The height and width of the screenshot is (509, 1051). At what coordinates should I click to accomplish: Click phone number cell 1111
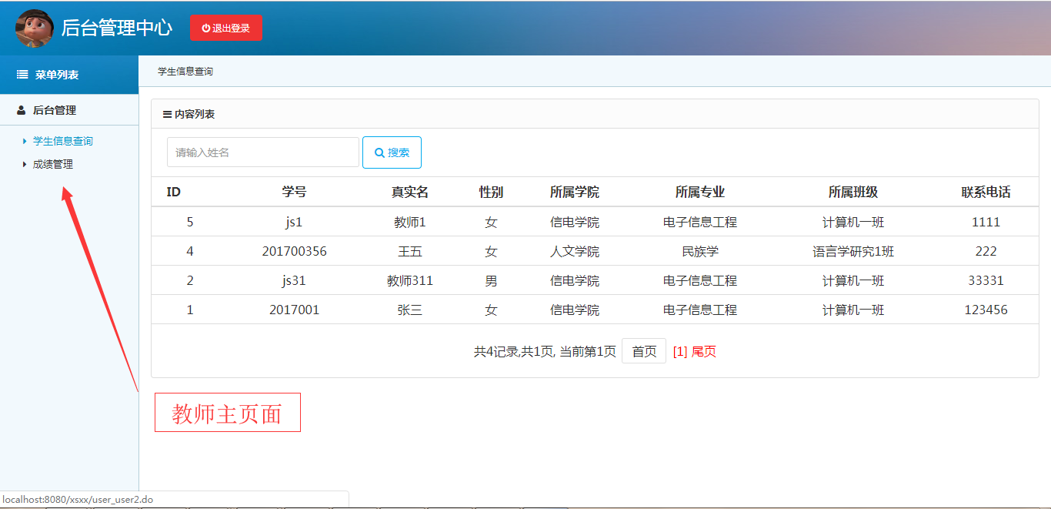point(986,222)
